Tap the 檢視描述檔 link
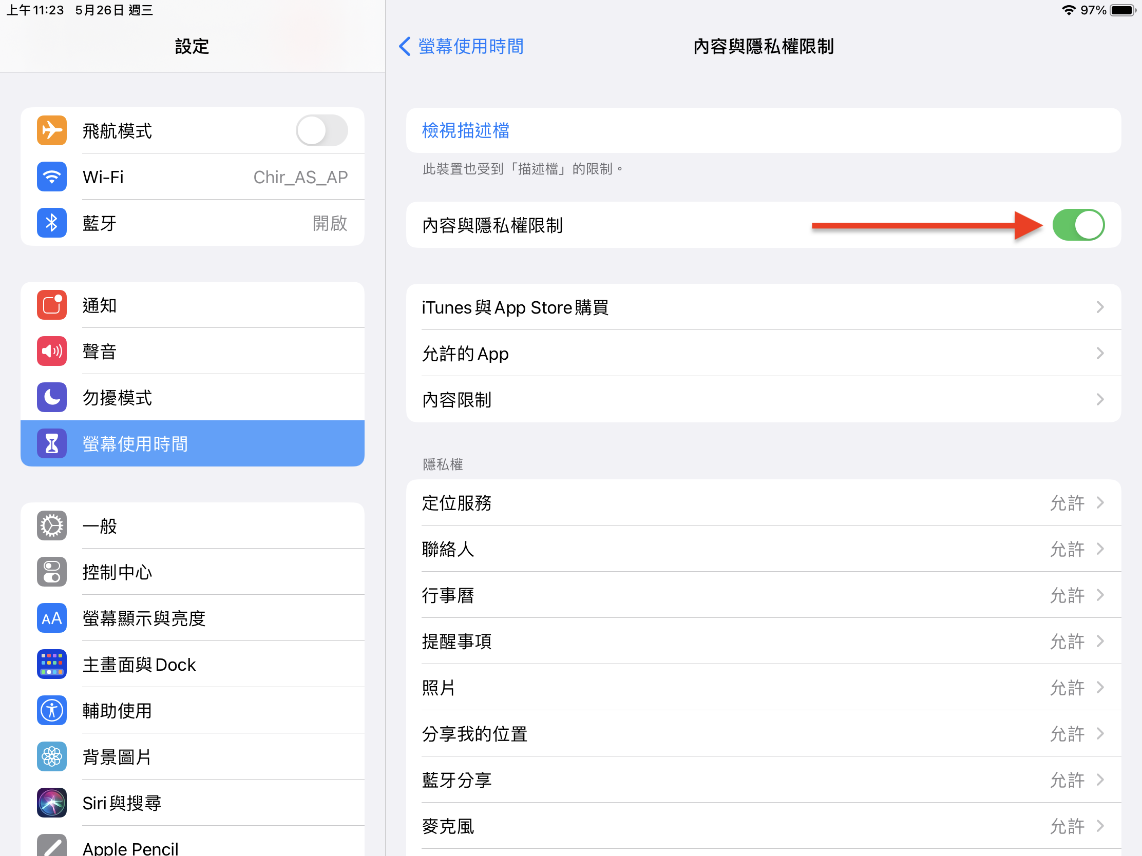This screenshot has height=856, width=1142. [466, 130]
